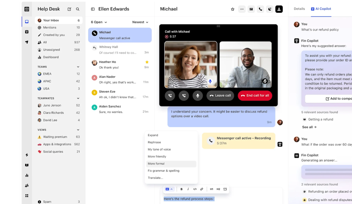Snooze the conversation using the moon icon

[270, 9]
